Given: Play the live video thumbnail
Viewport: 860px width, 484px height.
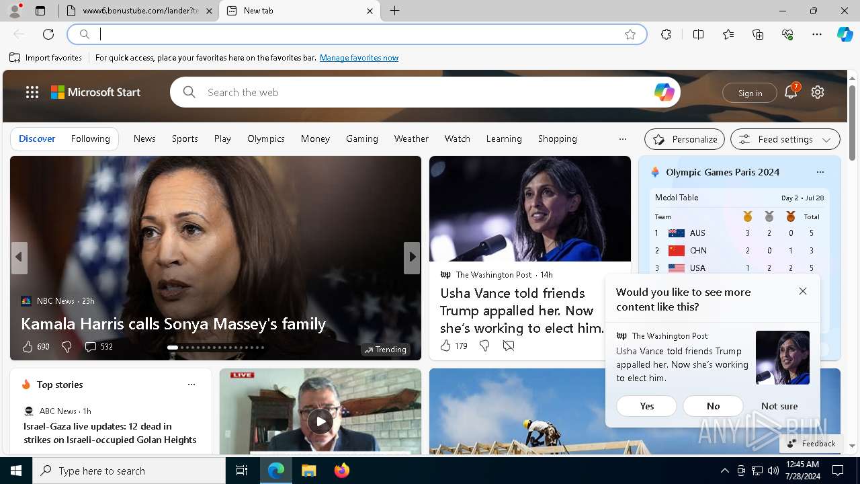Looking at the screenshot, I should coord(320,421).
